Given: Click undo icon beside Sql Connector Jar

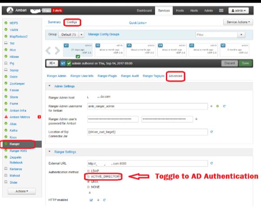Looking at the screenshot, I should [x=211, y=132].
